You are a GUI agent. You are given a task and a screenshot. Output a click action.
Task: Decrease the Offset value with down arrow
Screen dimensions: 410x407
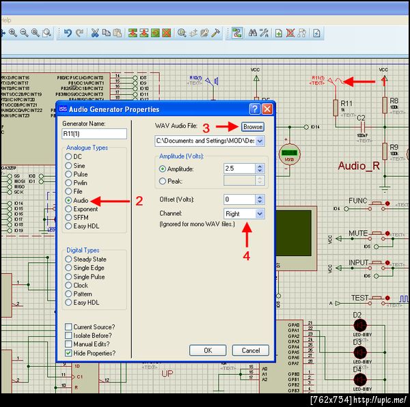tap(260, 201)
